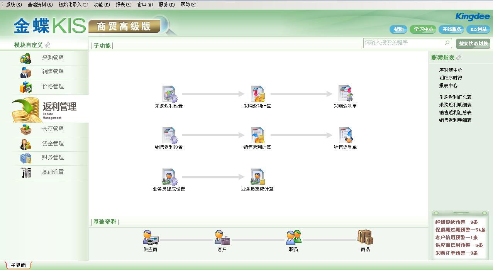The image size is (493, 270).
Task: Open 超储短缺预警—9条 alert
Action: 456,222
